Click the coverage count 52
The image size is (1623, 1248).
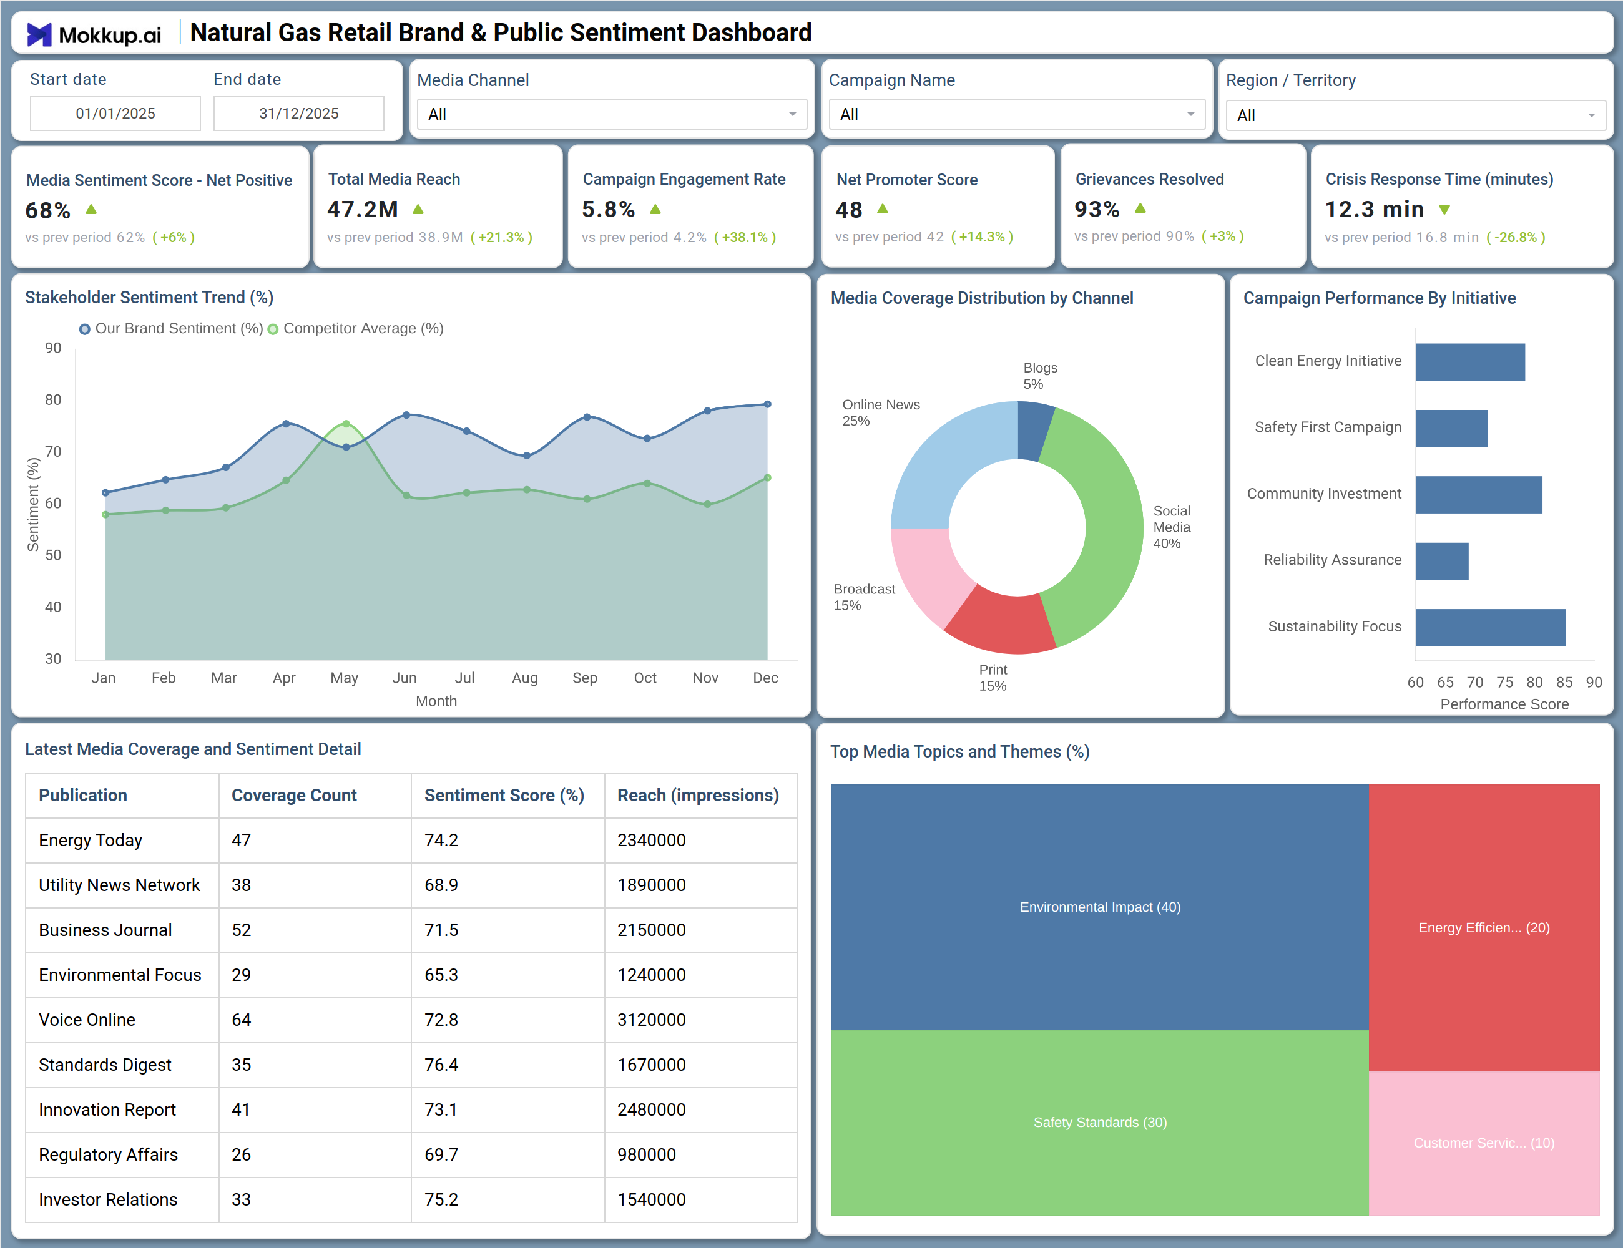point(242,930)
